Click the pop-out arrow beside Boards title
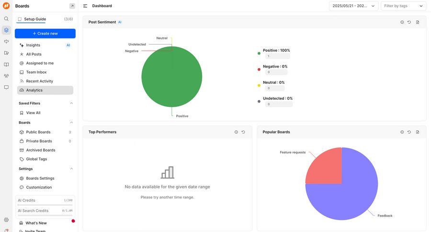 point(72,6)
